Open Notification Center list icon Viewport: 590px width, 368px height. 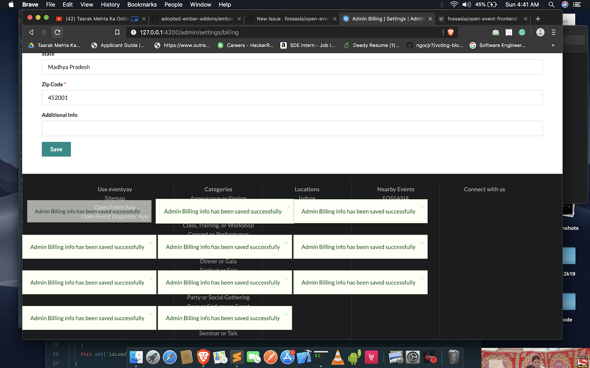click(x=577, y=4)
